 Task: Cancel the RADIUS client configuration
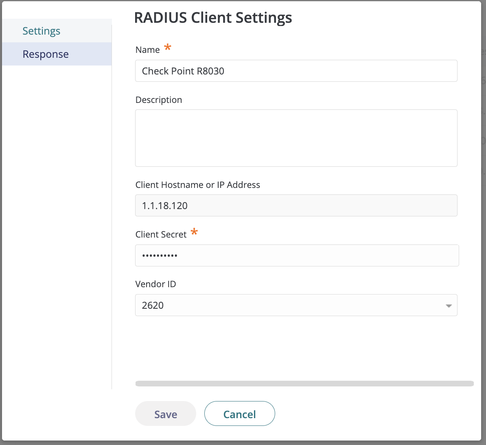pos(239,414)
